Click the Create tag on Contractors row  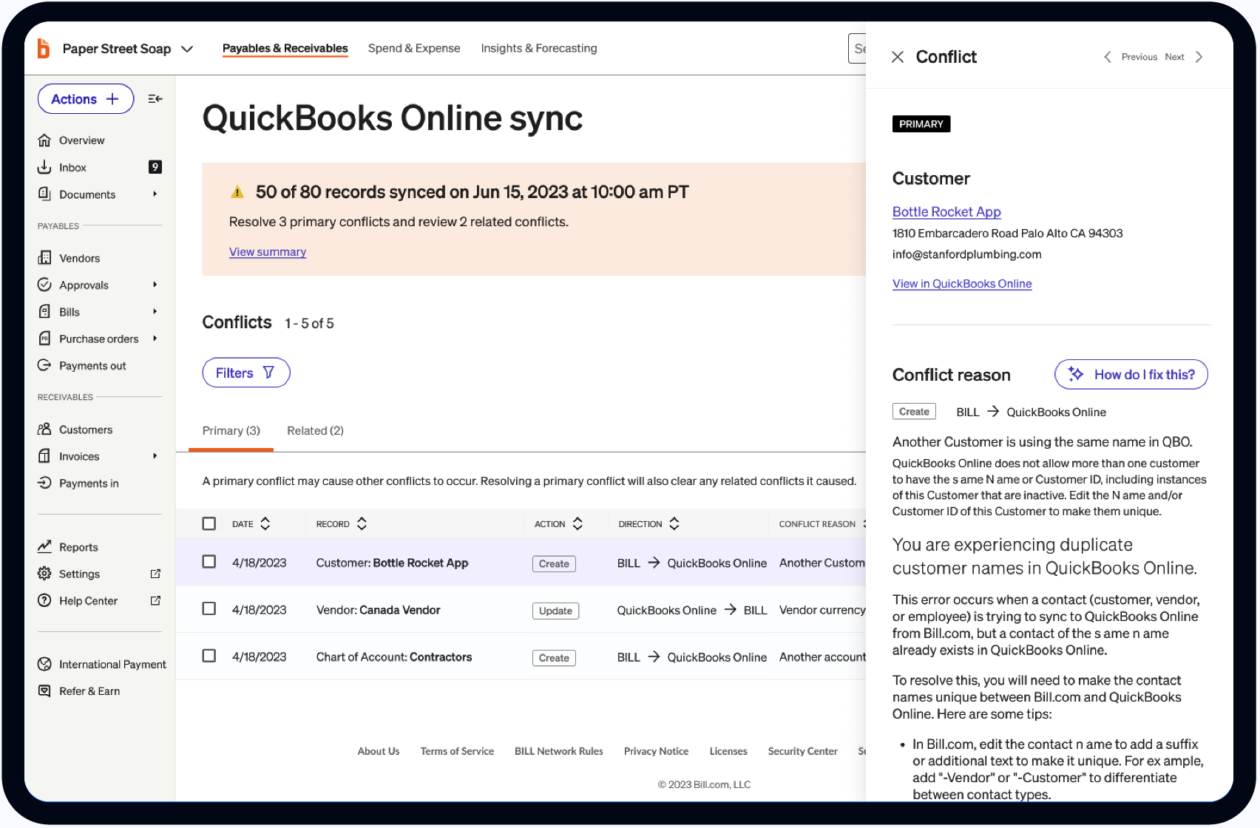[x=554, y=658]
